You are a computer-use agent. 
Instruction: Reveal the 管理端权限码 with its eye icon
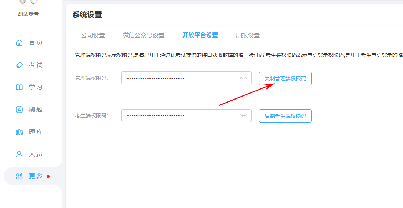click(243, 78)
